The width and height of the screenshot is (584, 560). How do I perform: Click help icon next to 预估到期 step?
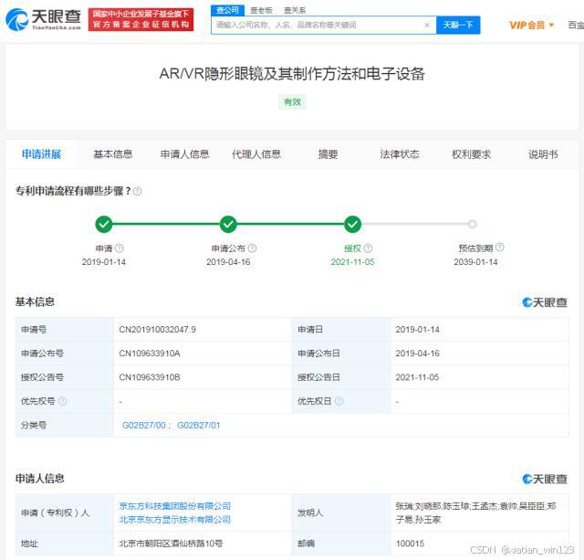(x=500, y=248)
